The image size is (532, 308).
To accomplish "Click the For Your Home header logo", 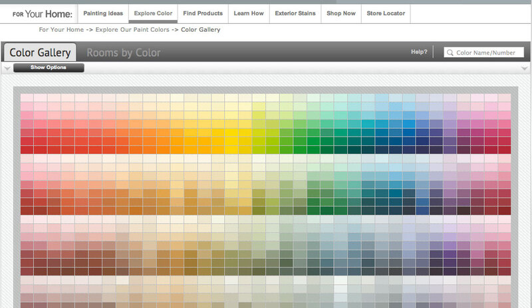I will [42, 13].
